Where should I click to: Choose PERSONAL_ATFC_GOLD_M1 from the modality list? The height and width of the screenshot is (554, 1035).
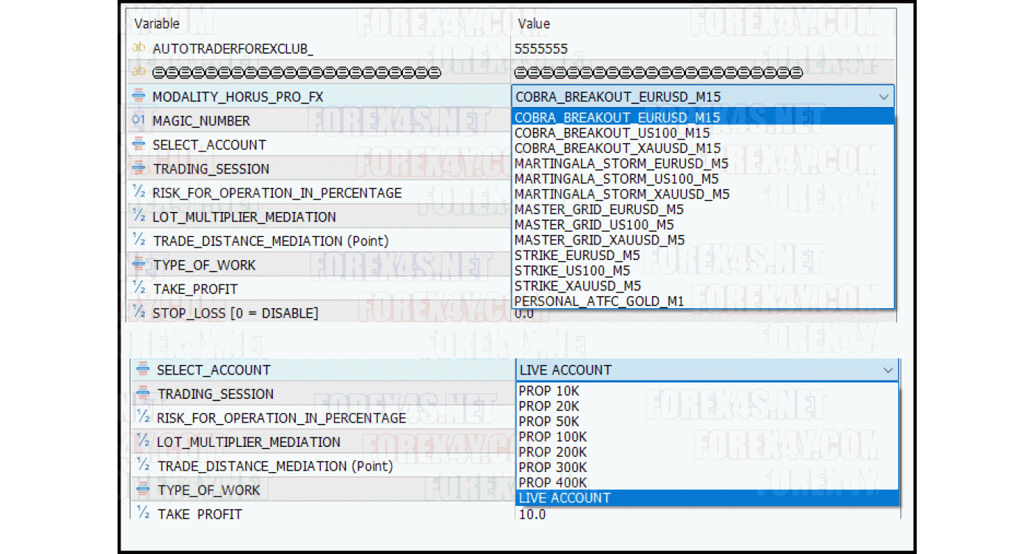[x=591, y=301]
